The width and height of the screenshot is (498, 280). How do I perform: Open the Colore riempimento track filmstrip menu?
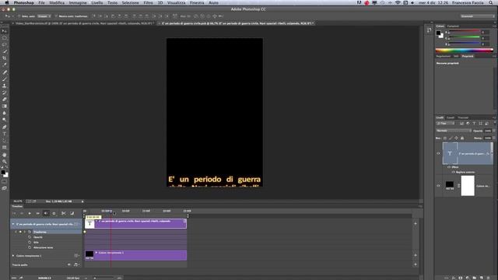tap(76, 256)
